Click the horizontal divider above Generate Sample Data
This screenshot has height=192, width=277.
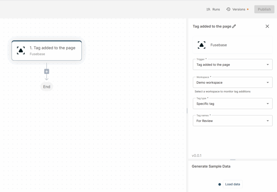[x=233, y=160]
